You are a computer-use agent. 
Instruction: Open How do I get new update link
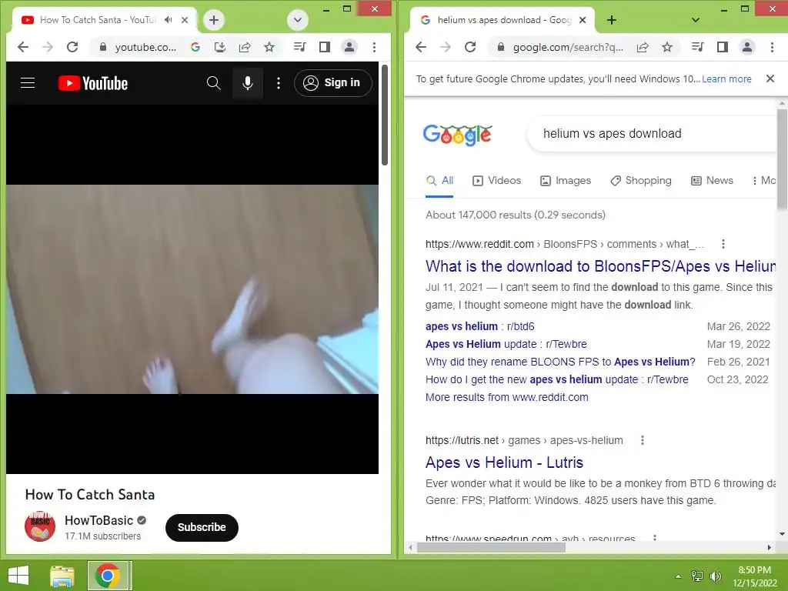(557, 379)
